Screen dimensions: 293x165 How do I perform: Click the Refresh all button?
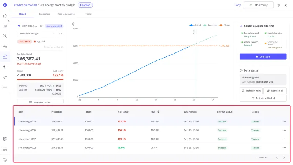pos(275,91)
